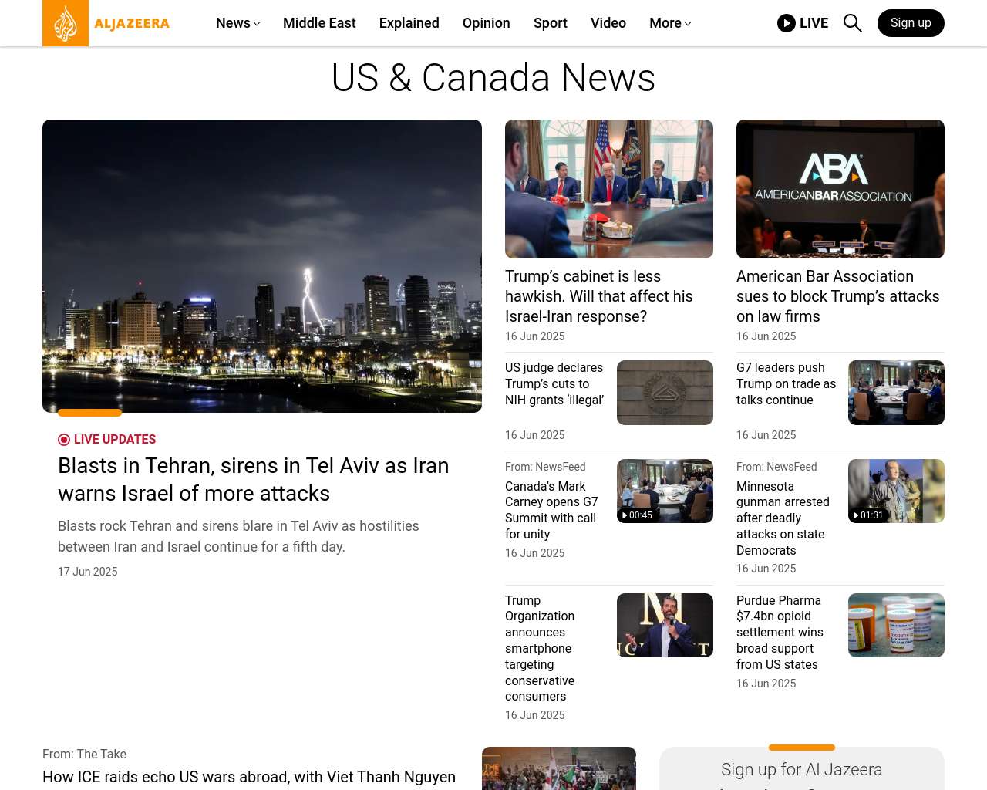The width and height of the screenshot is (987, 790).
Task: Open American Bar Association lawsuit article
Action: coord(838,296)
